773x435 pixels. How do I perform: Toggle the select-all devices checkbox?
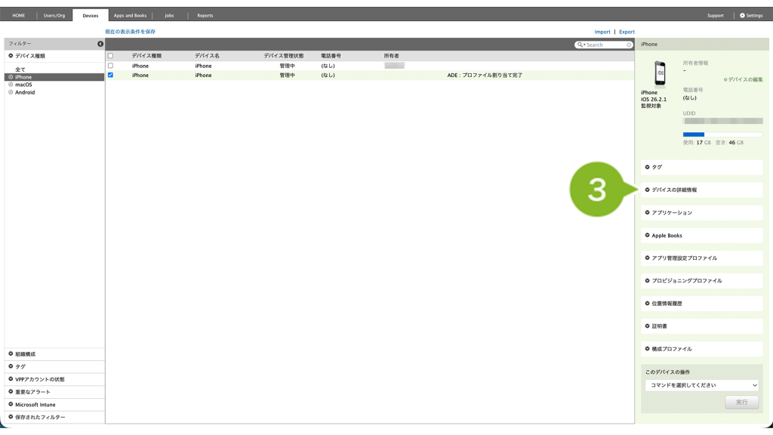coord(110,56)
